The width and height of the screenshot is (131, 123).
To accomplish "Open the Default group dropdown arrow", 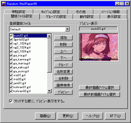I will click(67, 29).
